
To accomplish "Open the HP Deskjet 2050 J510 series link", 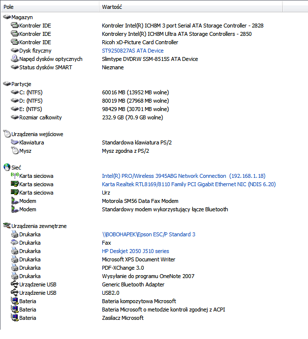I will pos(135,251).
